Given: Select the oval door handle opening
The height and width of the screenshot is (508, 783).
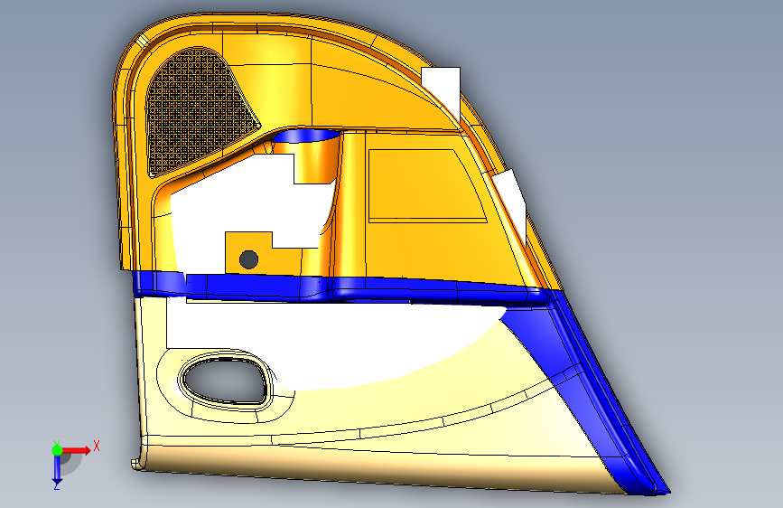Looking at the screenshot, I should 224,380.
